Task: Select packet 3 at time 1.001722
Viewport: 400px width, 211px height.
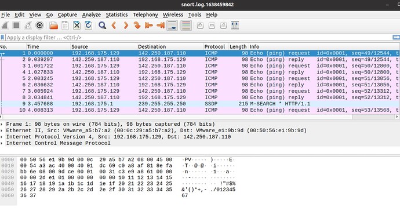Action: point(200,66)
